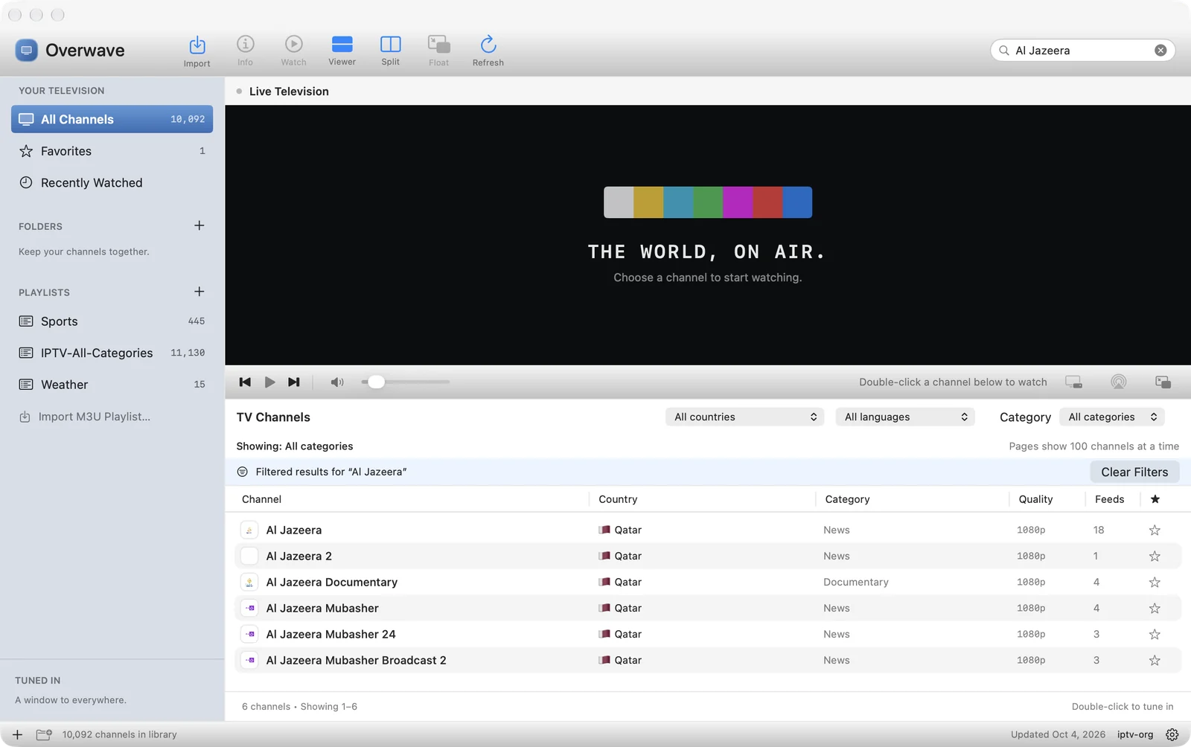The height and width of the screenshot is (747, 1191).
Task: Sort by Feeds column header
Action: coord(1109,499)
